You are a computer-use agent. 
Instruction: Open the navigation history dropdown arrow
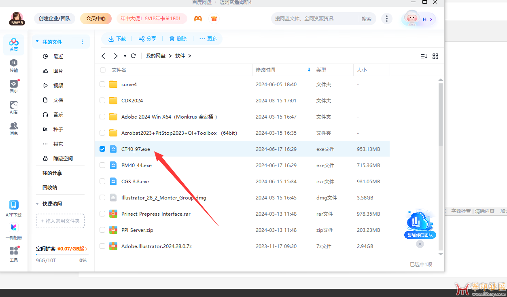point(125,56)
